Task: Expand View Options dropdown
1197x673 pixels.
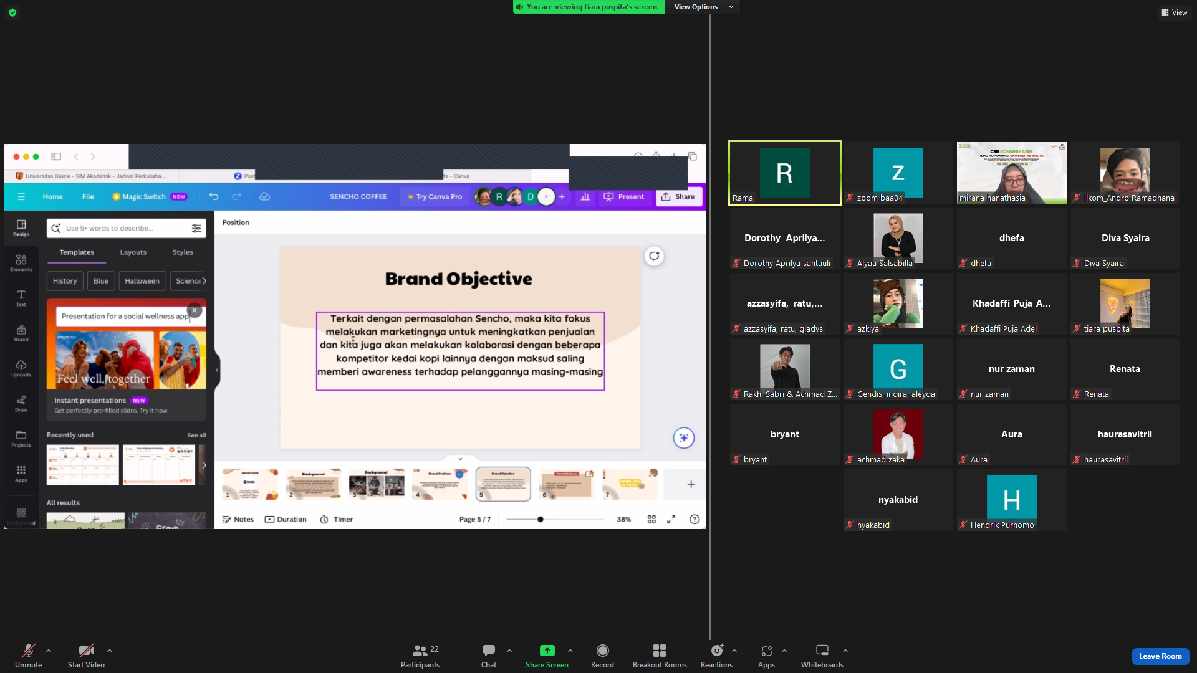Action: [x=703, y=7]
